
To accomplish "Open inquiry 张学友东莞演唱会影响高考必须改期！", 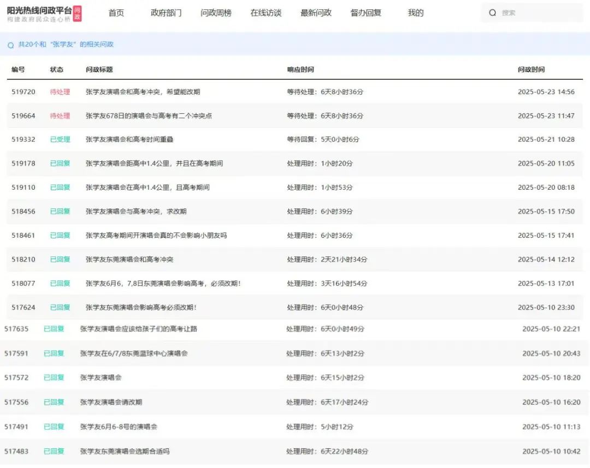I will (141, 307).
